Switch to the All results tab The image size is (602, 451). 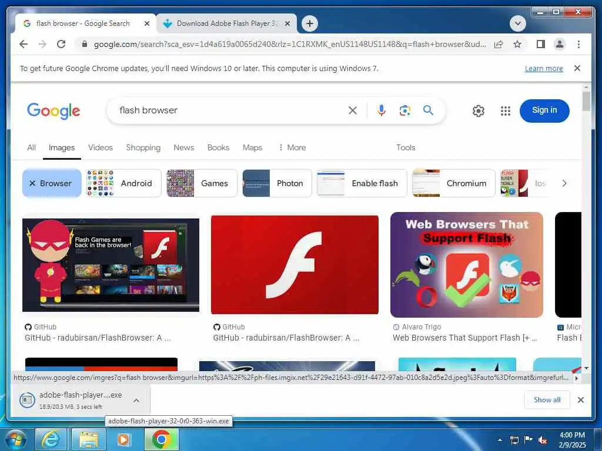[32, 147]
